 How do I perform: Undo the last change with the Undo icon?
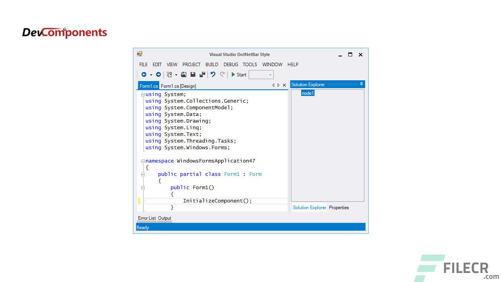(213, 74)
